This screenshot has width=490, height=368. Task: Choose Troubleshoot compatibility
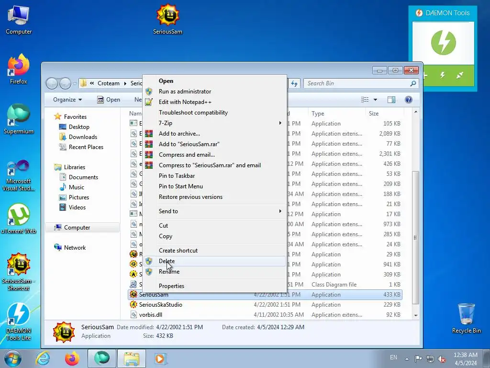coord(216,112)
